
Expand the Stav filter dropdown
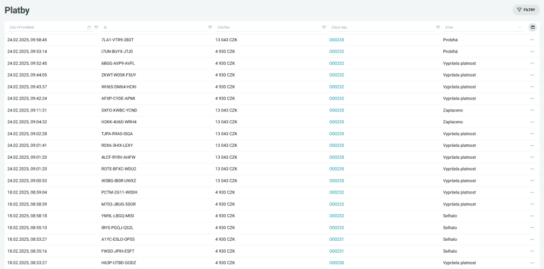520,27
